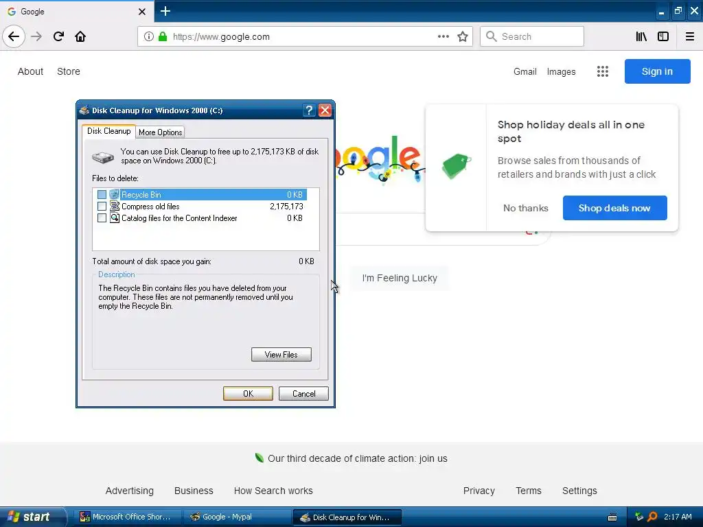The width and height of the screenshot is (703, 527).
Task: Click the browser forward arrow
Action: (36, 37)
